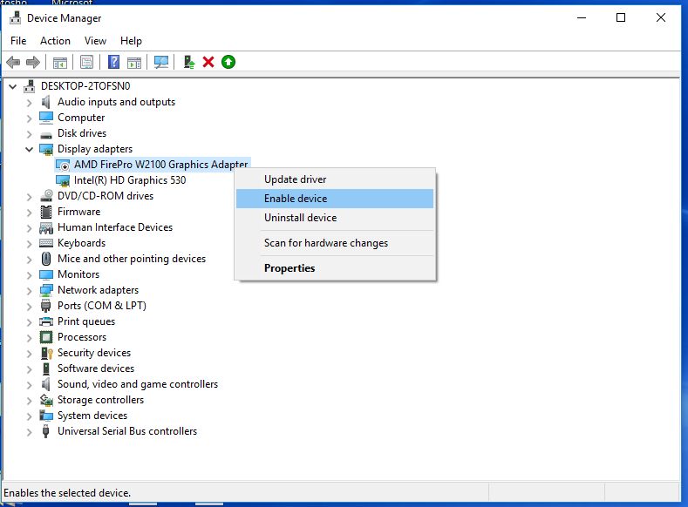The width and height of the screenshot is (688, 507).
Task: Click the green Enable device arrow icon
Action: pyautogui.click(x=228, y=62)
